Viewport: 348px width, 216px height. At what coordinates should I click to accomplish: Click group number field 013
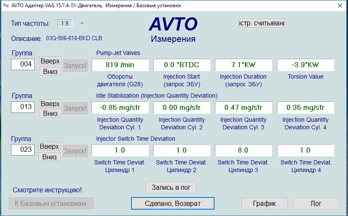[23, 107]
